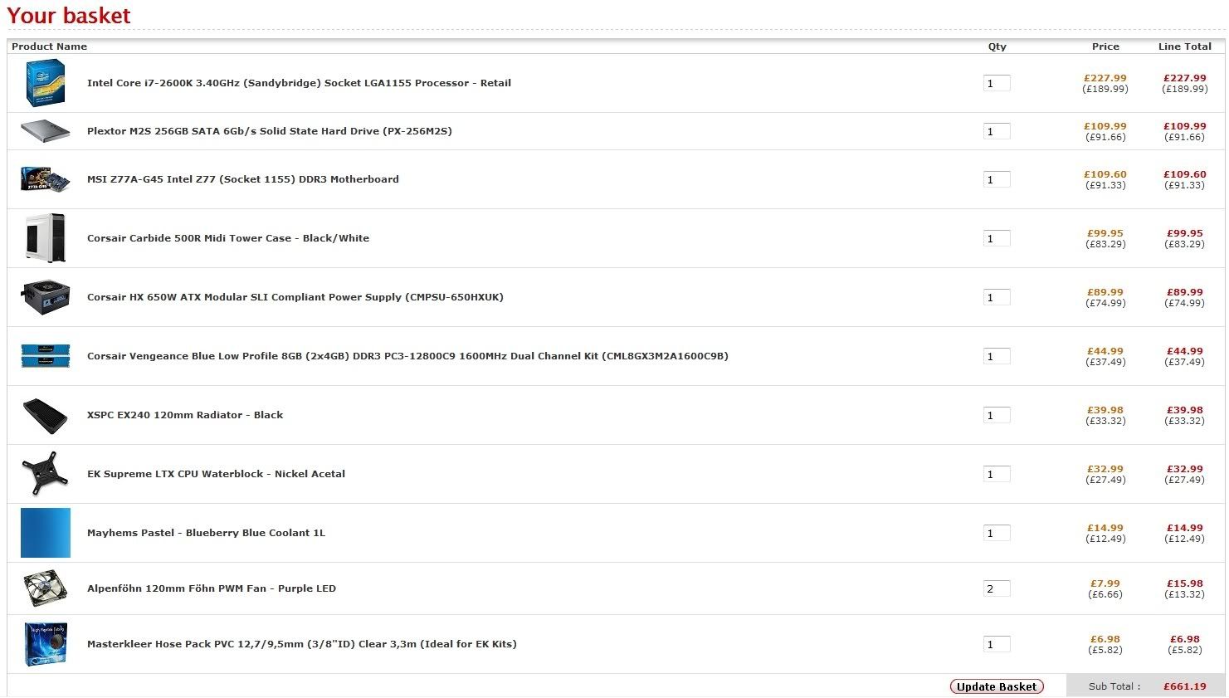1229x698 pixels.
Task: Focus the Qty field for Corsair Carbide 500R
Action: (x=997, y=238)
